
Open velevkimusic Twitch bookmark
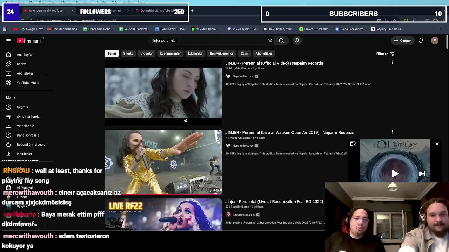pyautogui.click(x=243, y=29)
